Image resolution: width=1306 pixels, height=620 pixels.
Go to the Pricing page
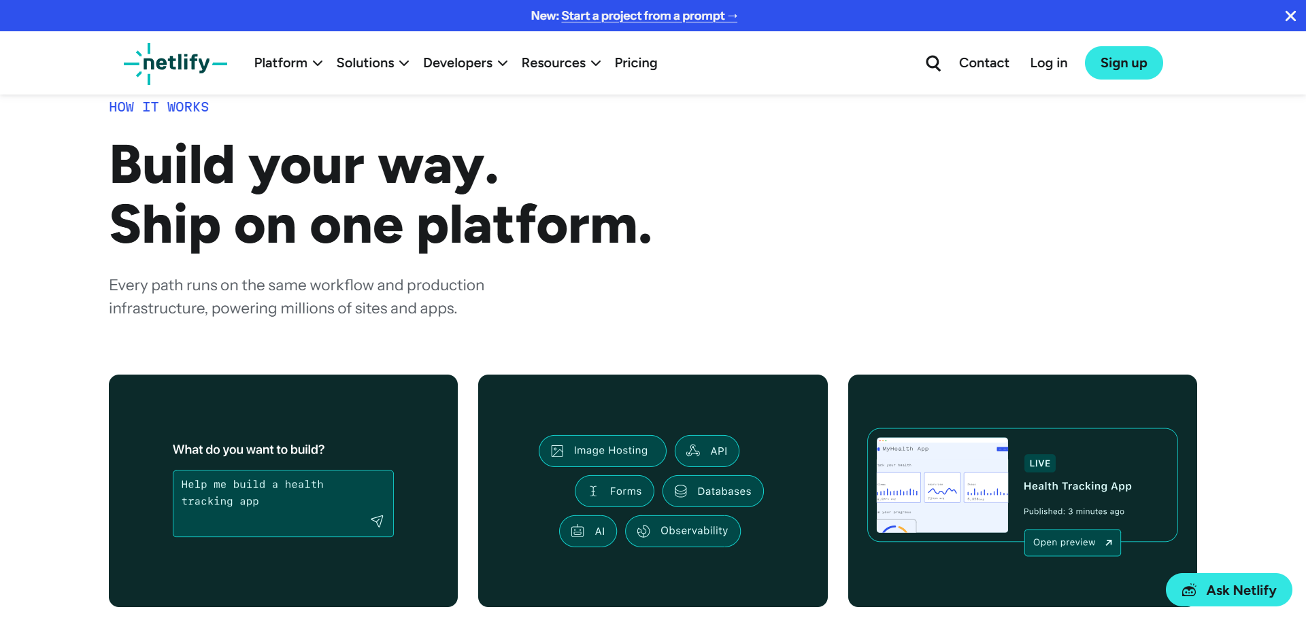tap(635, 63)
